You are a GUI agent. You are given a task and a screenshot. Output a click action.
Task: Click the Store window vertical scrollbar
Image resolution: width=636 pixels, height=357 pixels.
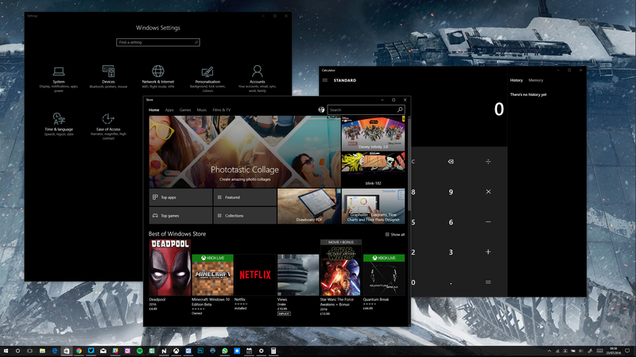coord(409,164)
